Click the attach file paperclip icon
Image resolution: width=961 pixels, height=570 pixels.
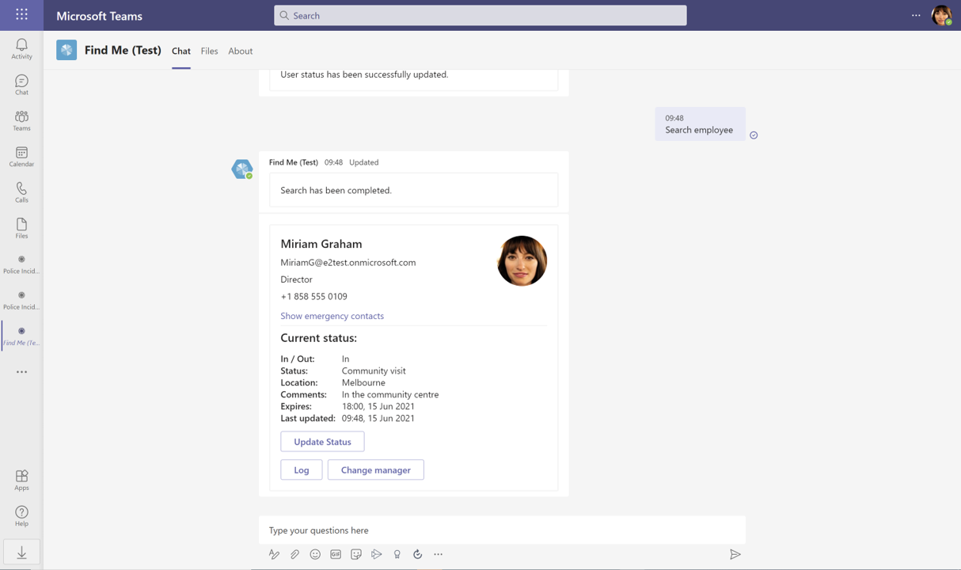click(x=294, y=554)
